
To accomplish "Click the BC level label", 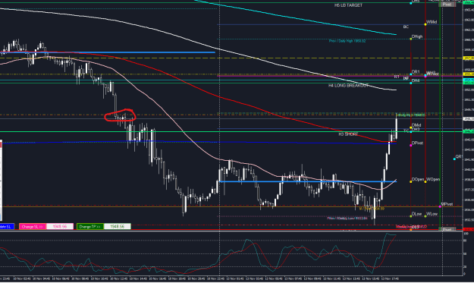I will (x=406, y=27).
